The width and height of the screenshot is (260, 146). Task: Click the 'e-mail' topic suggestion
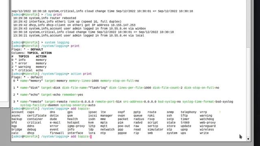tap(55, 122)
